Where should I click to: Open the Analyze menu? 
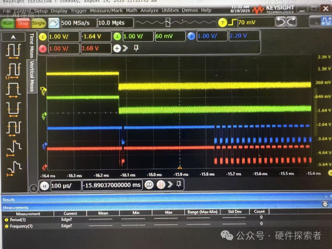(149, 10)
